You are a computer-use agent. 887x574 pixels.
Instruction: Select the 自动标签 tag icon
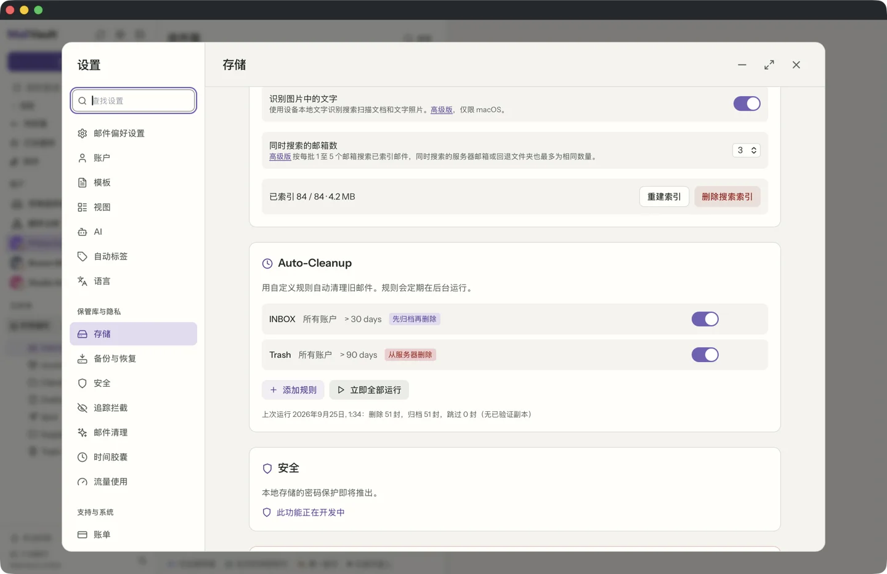coord(83,257)
